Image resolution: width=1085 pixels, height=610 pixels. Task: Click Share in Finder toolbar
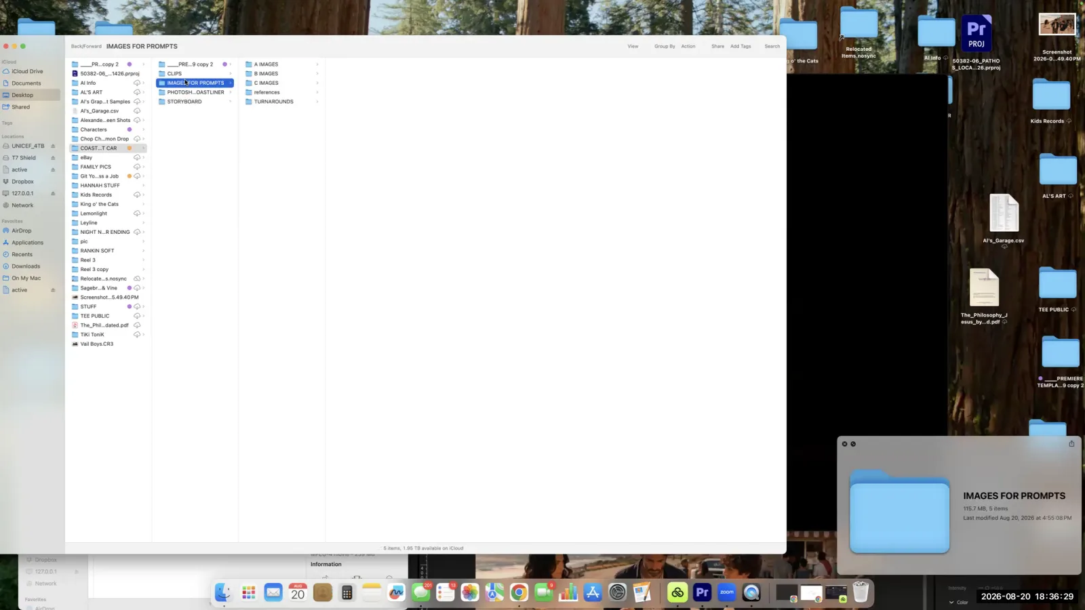[717, 46]
